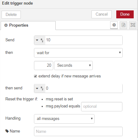Click the optional payload equals field
The width and height of the screenshot is (138, 138).
(102, 106)
